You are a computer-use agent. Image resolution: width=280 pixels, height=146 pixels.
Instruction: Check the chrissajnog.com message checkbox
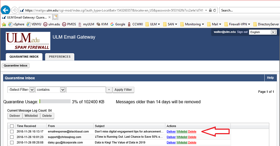click(x=12, y=137)
